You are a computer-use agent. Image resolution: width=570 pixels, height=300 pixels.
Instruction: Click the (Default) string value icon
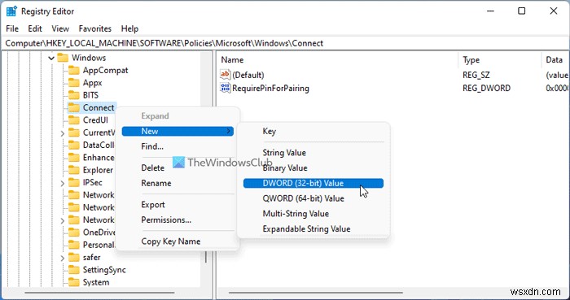226,75
